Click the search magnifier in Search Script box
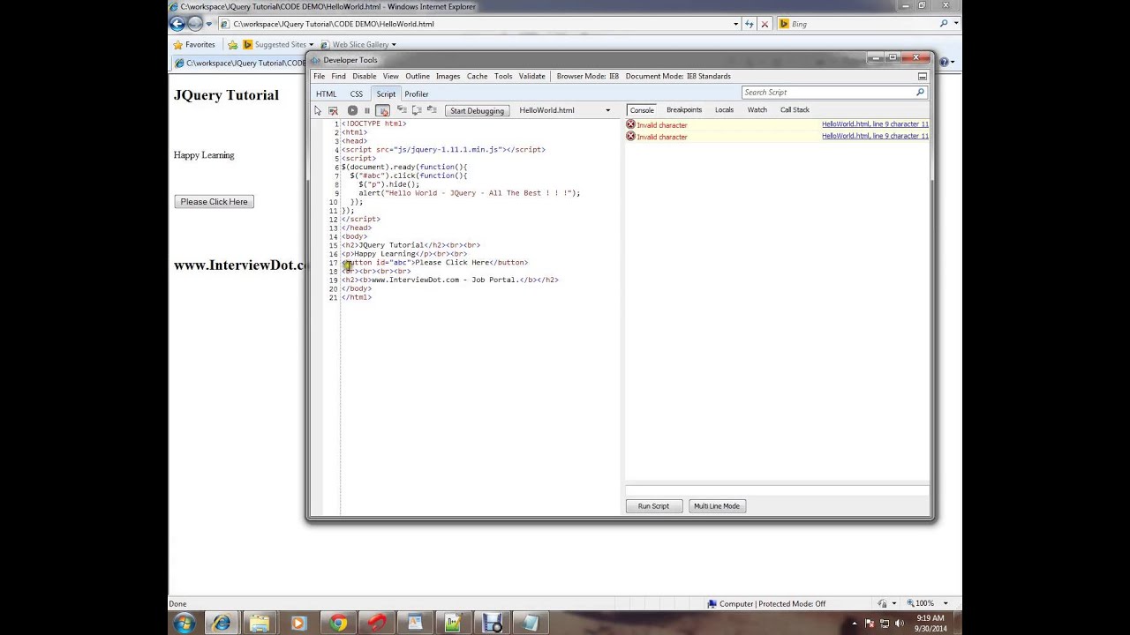Image resolution: width=1130 pixels, height=635 pixels. click(920, 92)
